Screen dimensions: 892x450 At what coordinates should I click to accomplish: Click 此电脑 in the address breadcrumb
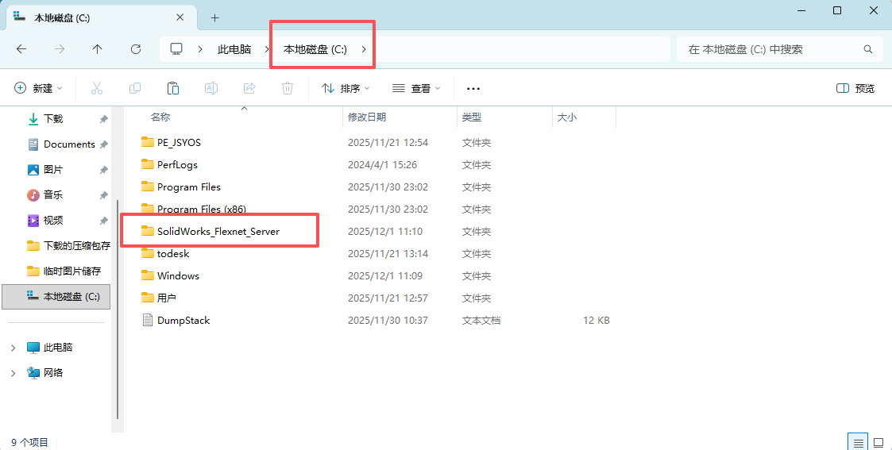click(234, 49)
